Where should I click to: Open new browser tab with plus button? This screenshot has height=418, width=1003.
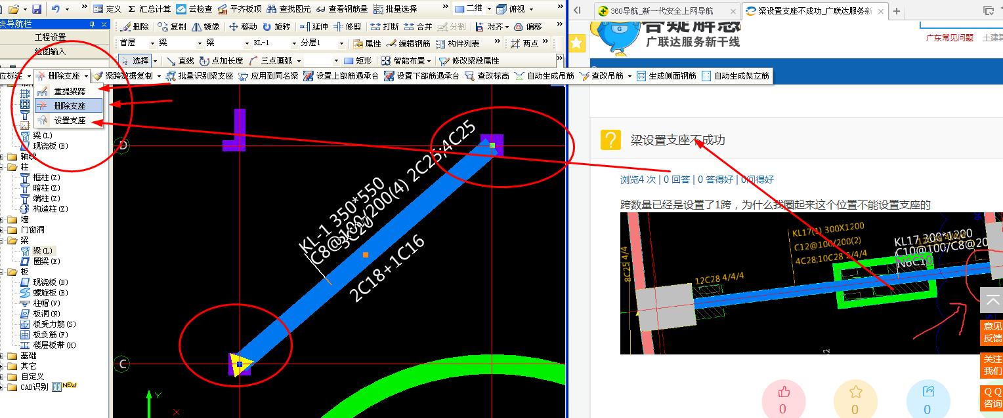pyautogui.click(x=897, y=11)
